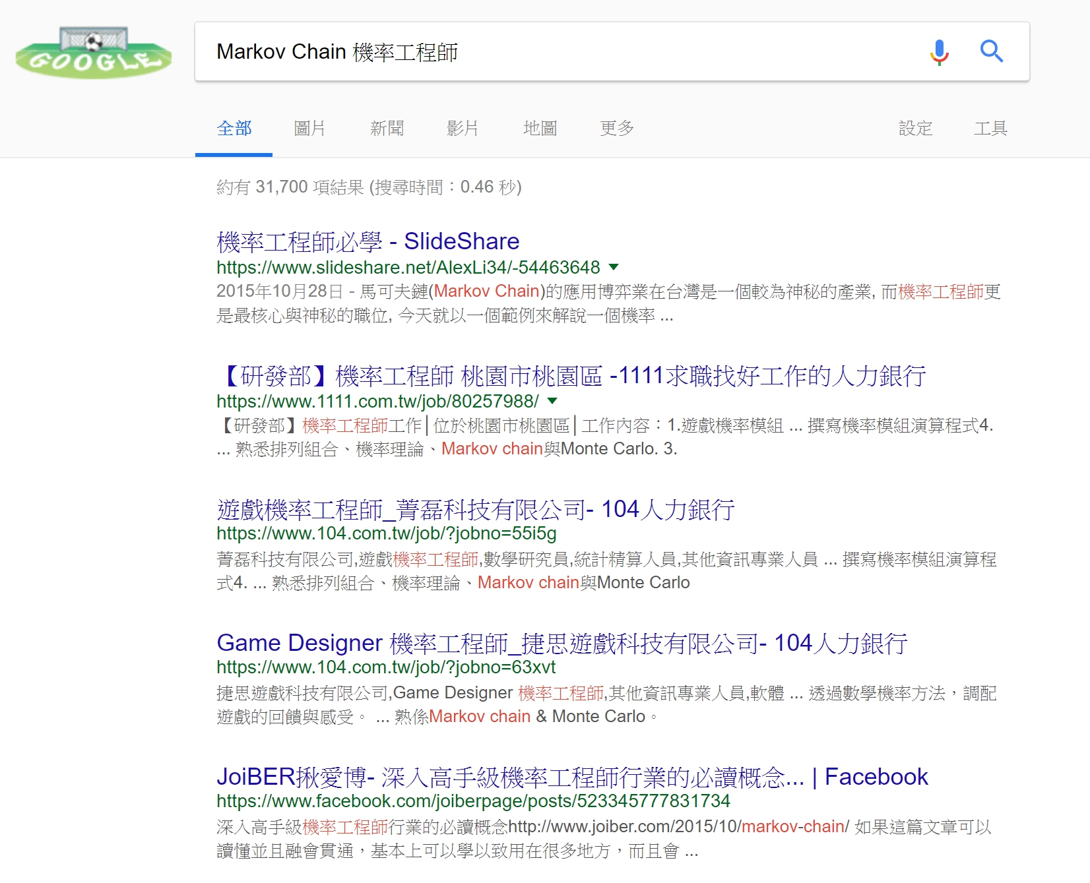Screen dimensions: 1090x883
Task: Click the 1111 snippet starting 【研發部】機率工程師工作
Action: (605, 437)
